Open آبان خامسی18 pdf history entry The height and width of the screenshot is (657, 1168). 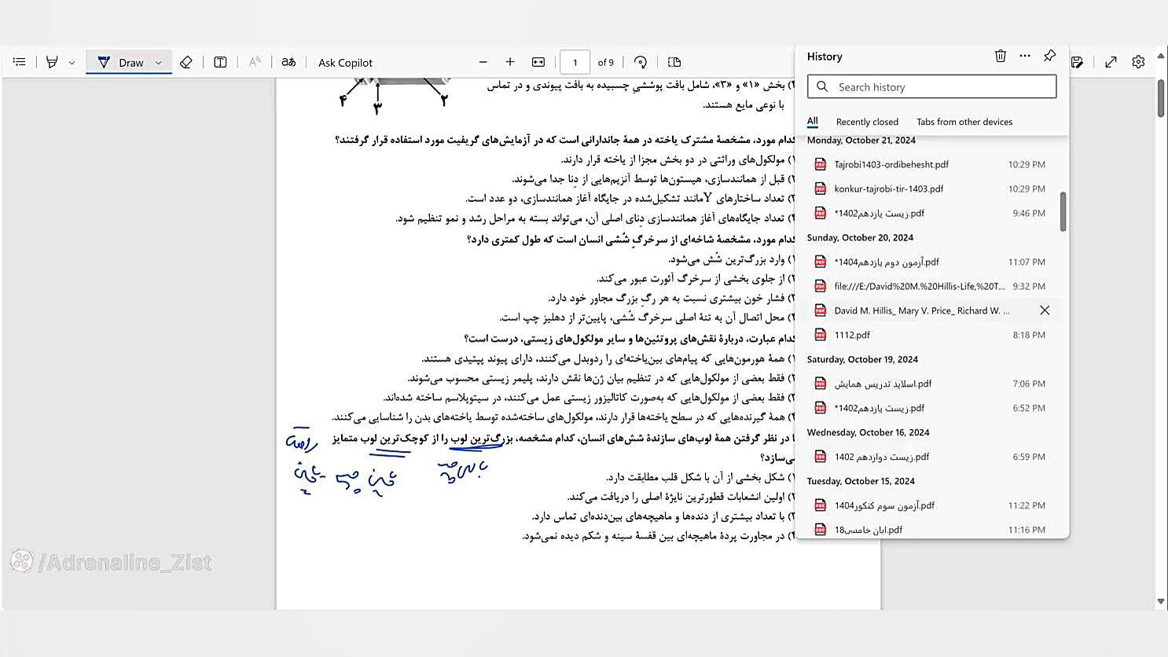pos(931,530)
